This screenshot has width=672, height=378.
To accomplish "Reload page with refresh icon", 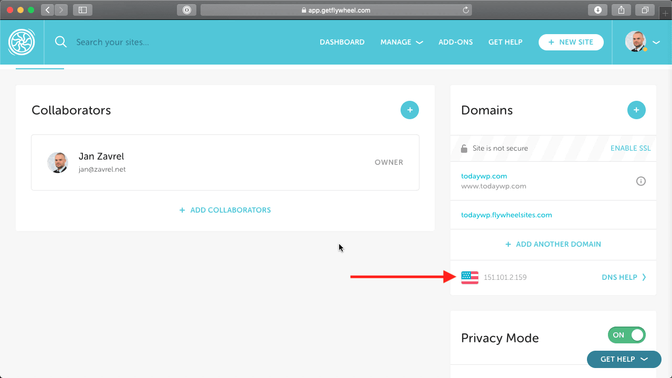I will pyautogui.click(x=466, y=9).
